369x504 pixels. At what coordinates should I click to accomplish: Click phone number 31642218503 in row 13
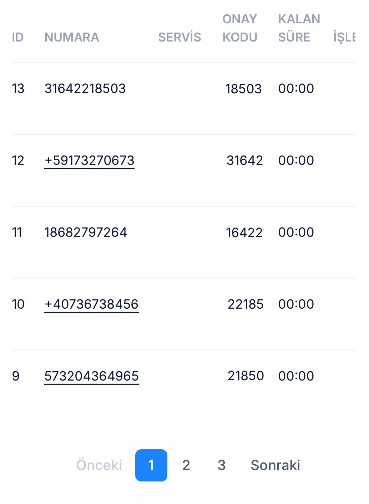[x=85, y=88]
